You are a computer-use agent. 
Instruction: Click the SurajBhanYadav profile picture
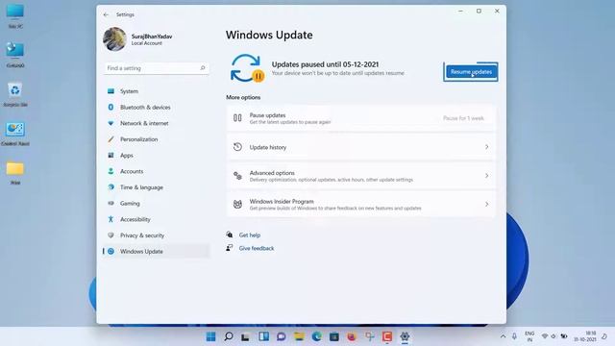pyautogui.click(x=114, y=39)
